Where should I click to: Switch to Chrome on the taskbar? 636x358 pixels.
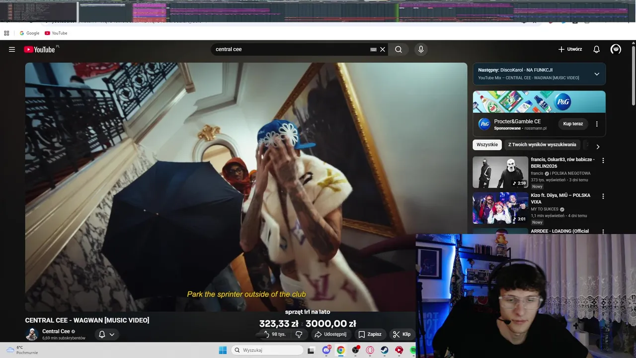point(340,350)
